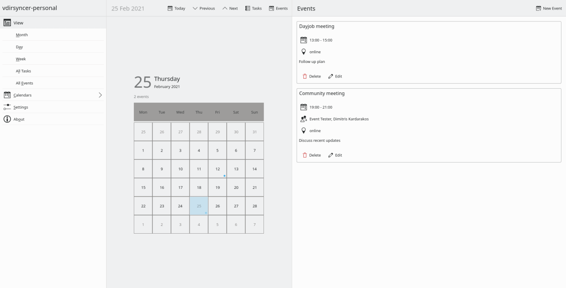Viewport: 566px width, 288px height.
Task: Switch to Month view
Action: [22, 35]
